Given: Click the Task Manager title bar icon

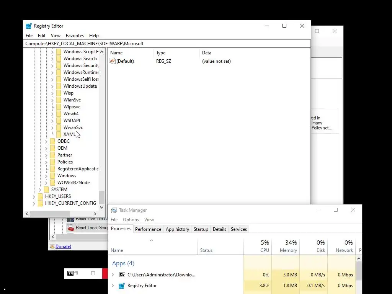Looking at the screenshot, I should click(x=114, y=210).
